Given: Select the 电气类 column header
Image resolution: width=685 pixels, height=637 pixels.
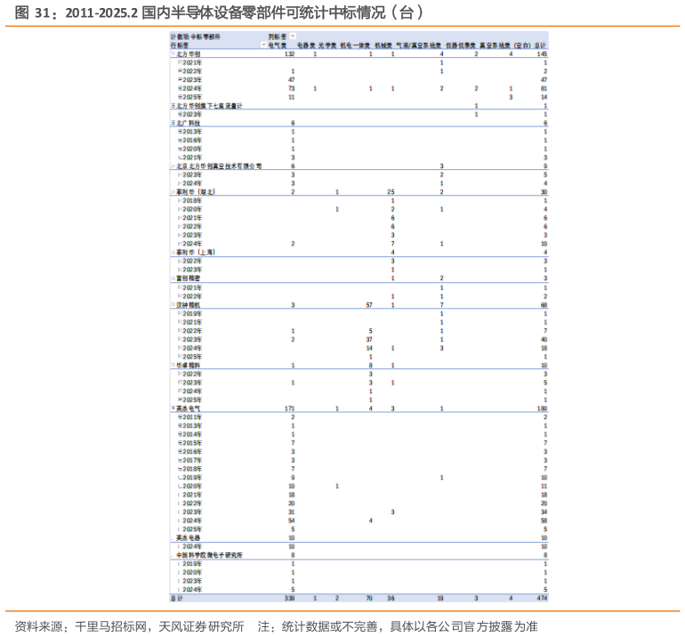Looking at the screenshot, I should click(x=278, y=44).
